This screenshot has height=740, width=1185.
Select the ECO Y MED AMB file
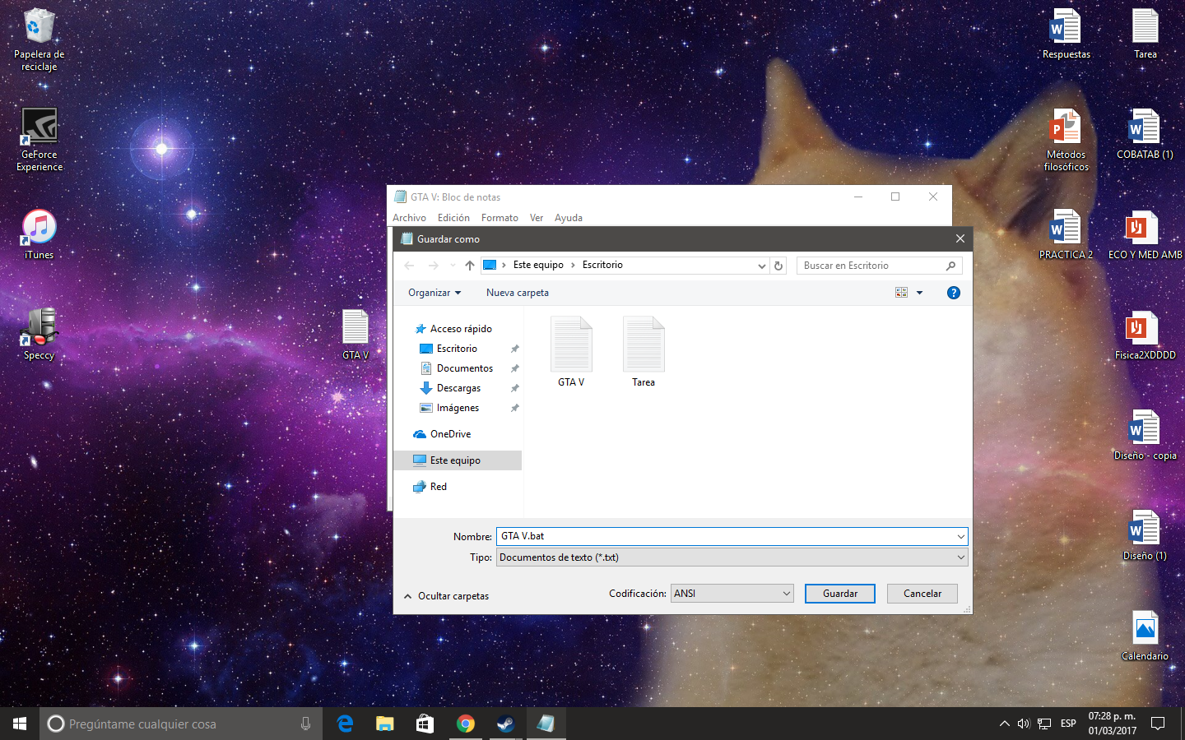coord(1145,235)
